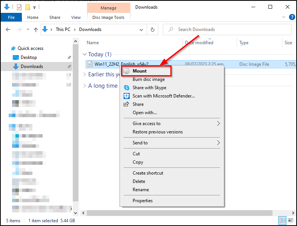The height and width of the screenshot is (226, 297).
Task: Click the pin icon beside Desktop
Action: pos(69,57)
